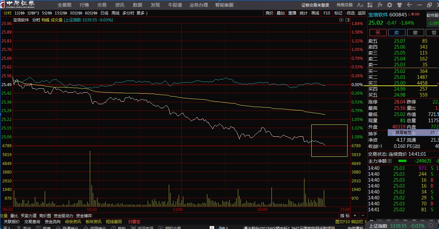Open F10 company info
Viewport: 439px width, 229px height.
[327, 13]
